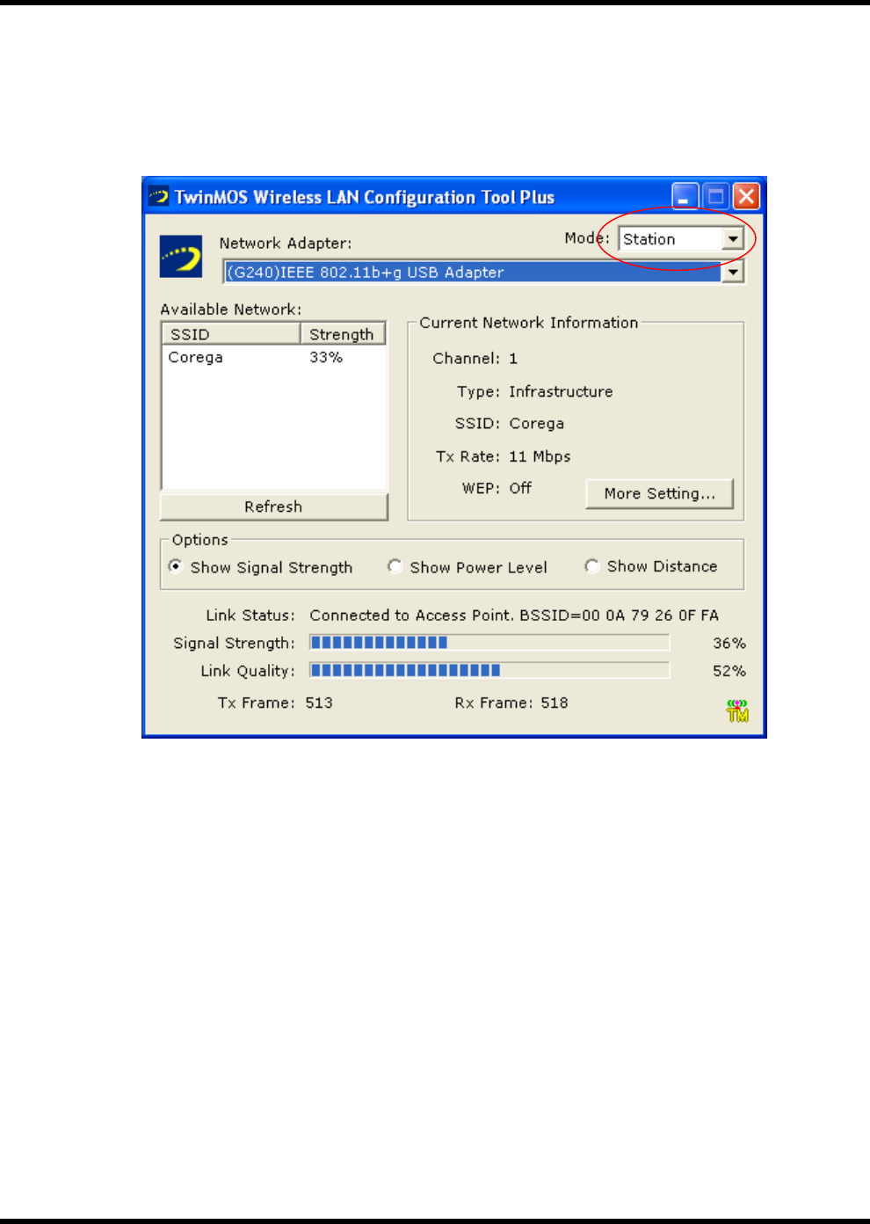Click the window title bar text
Screen dimensions: 870x1224
point(365,197)
